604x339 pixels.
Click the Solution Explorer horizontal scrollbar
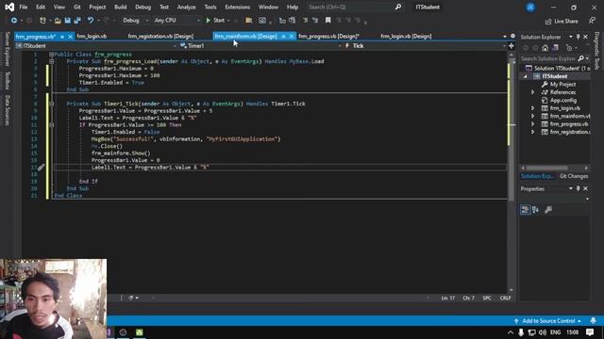pos(546,168)
